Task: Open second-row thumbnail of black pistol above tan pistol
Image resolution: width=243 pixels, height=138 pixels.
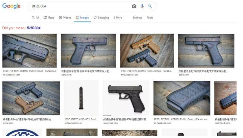Action: coord(31,98)
